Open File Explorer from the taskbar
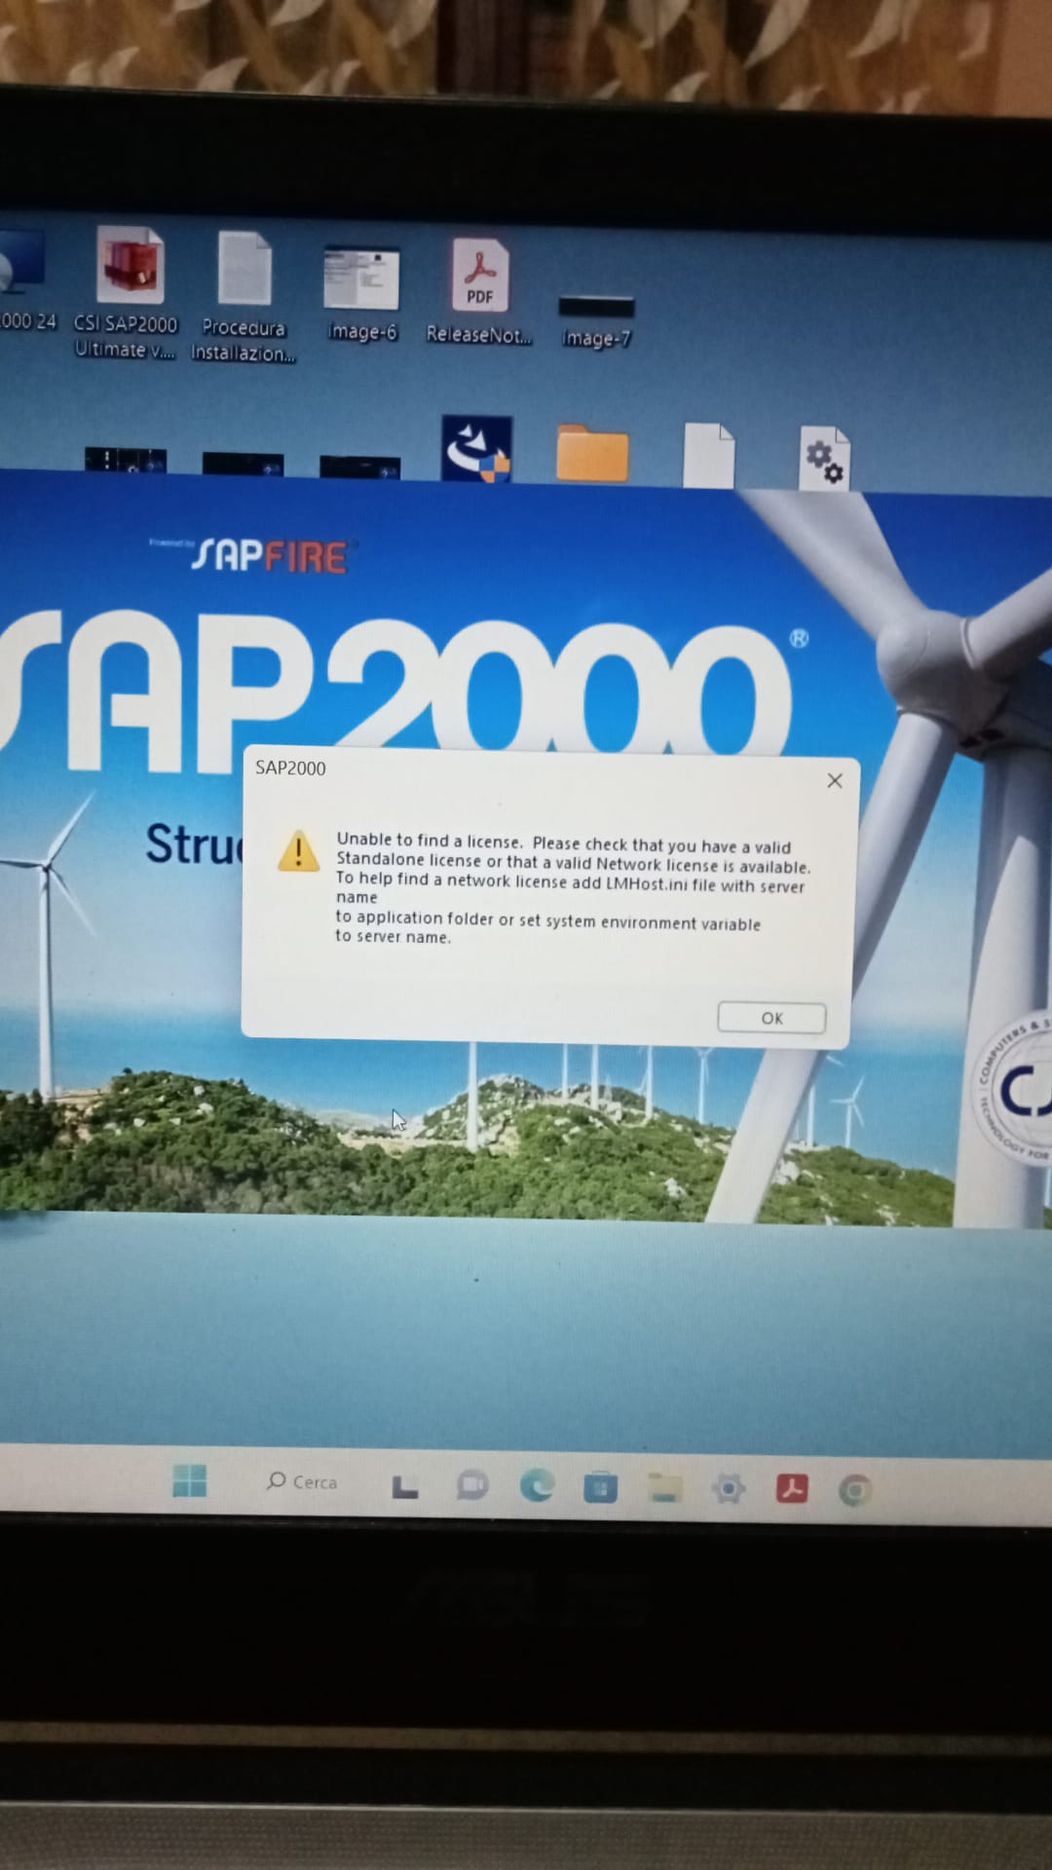The width and height of the screenshot is (1052, 1870). [x=665, y=1487]
